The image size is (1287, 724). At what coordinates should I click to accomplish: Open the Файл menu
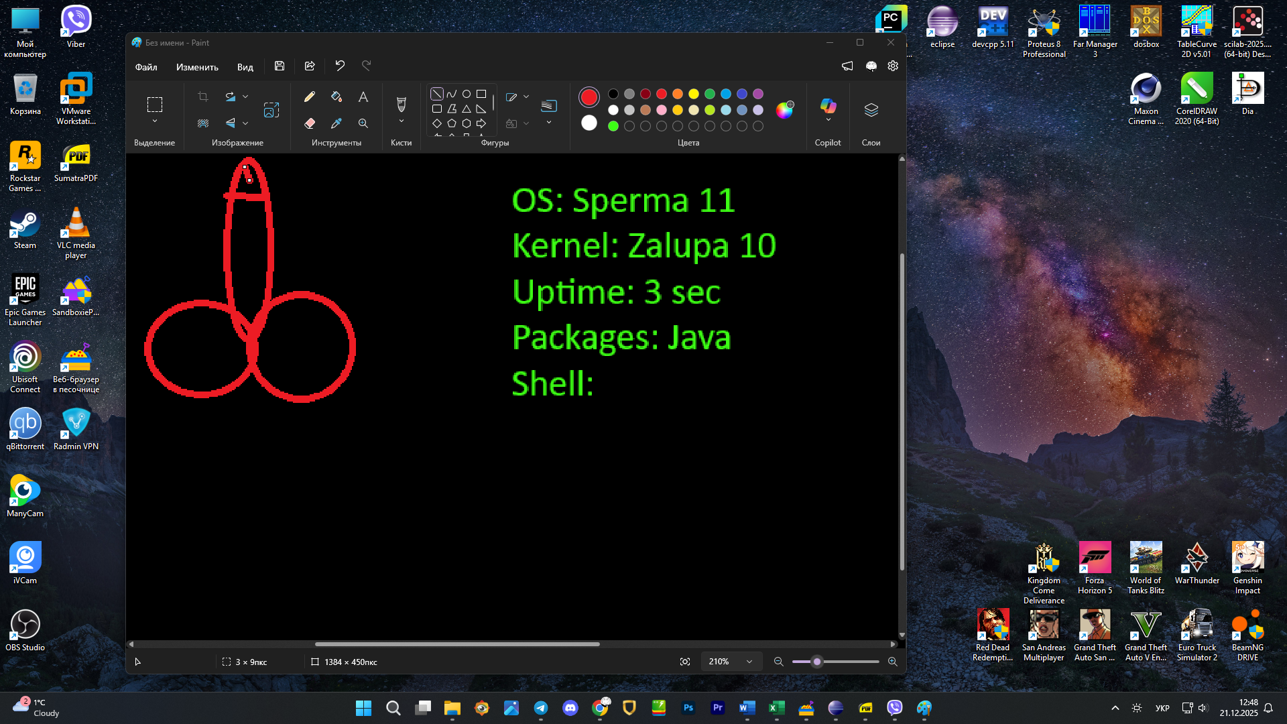pos(146,66)
